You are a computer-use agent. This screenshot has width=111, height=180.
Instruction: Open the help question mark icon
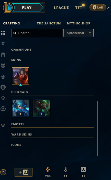[x=3, y=172]
